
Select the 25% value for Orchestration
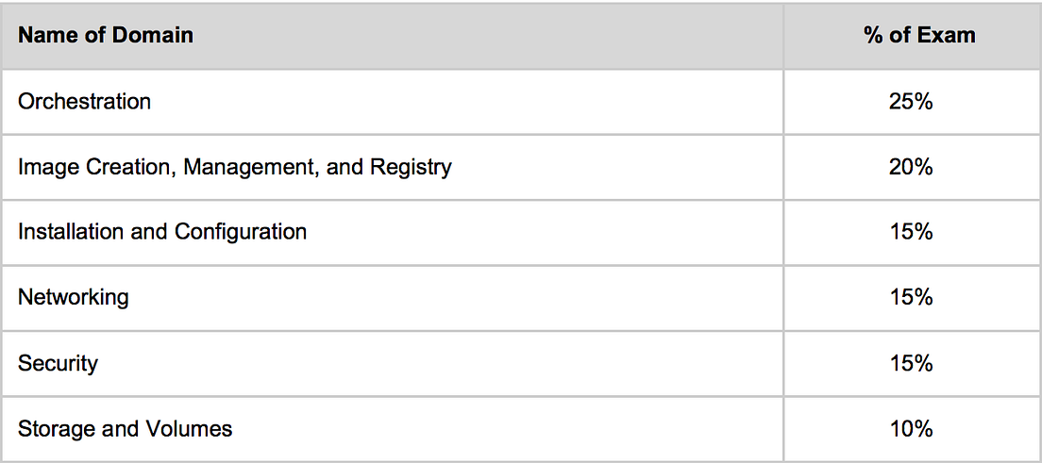pos(912,102)
